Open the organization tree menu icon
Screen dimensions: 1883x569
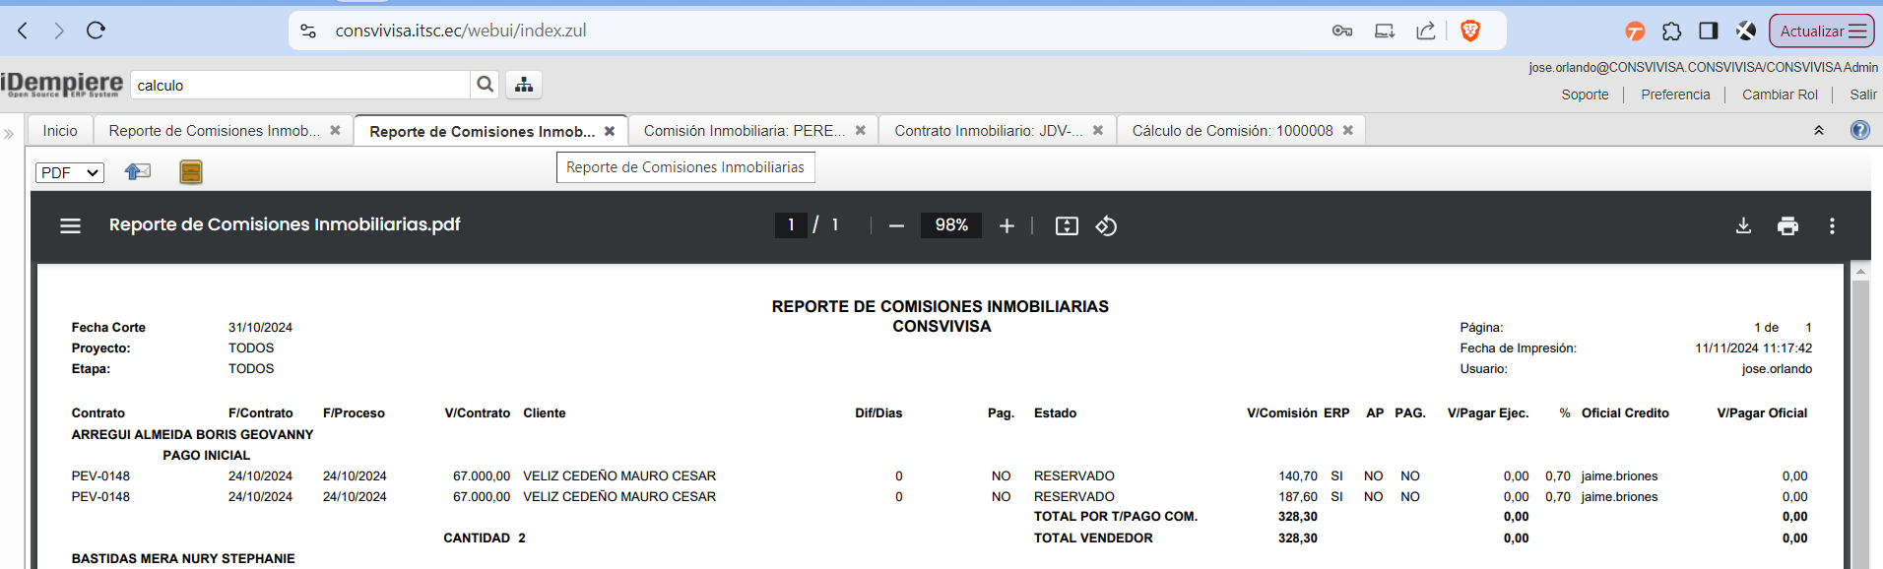point(524,85)
